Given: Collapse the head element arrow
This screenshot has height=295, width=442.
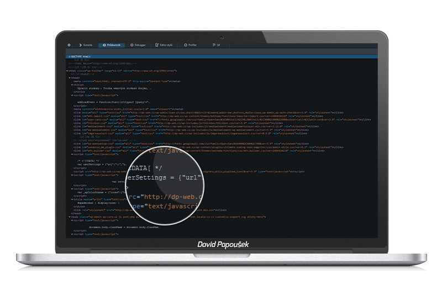Looking at the screenshot, I should point(70,78).
